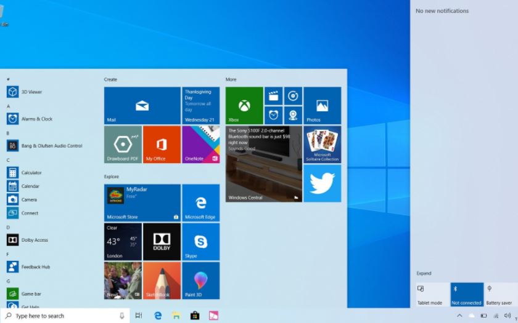
Task: Open the Photos tile
Action: (323, 105)
